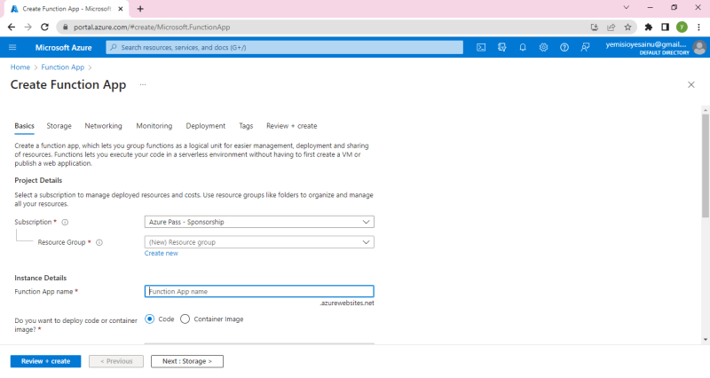Open the Review + create tab

click(292, 126)
